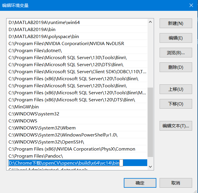Select D:\MATLAB2019A\polyspace\bin entry
Screen dimensions: 198x193
[77, 36]
